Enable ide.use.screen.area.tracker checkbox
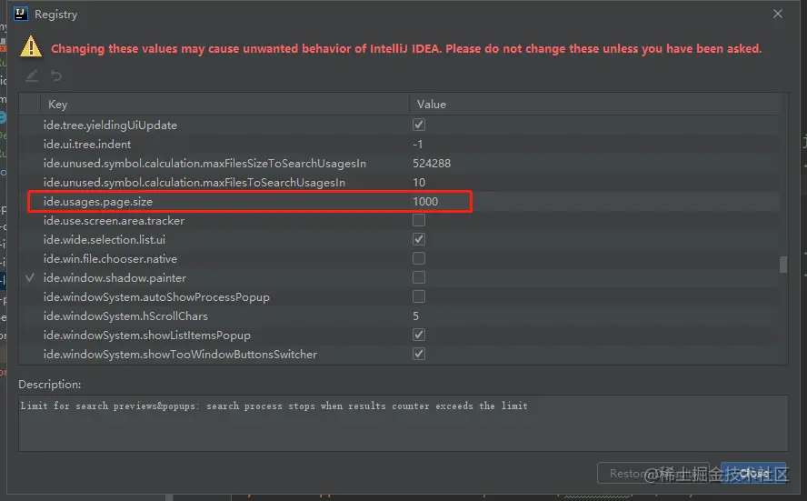This screenshot has width=807, height=501. (x=419, y=220)
